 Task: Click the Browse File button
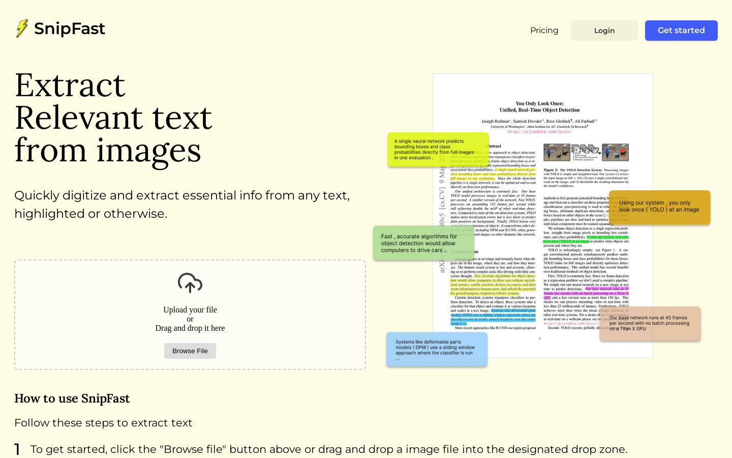[190, 351]
